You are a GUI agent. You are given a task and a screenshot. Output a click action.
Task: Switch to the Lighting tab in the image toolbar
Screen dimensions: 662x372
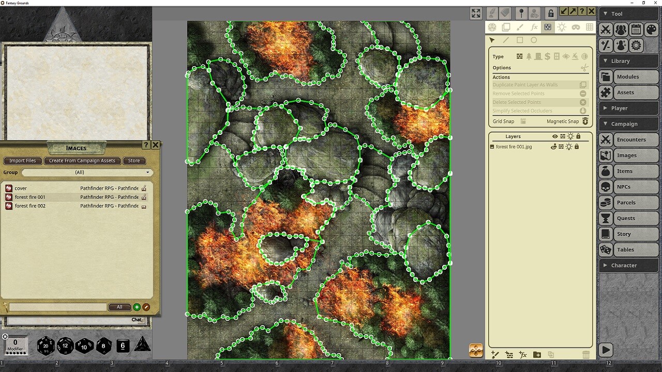(562, 27)
